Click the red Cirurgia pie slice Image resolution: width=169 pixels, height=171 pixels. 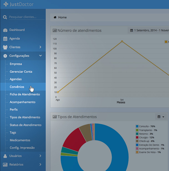coord(74,140)
